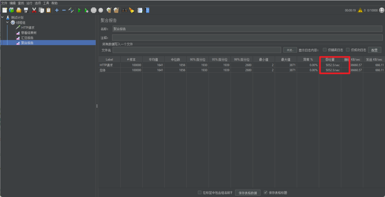Image resolution: width=385 pixels, height=197 pixels.
Task: Open the 文件 menu
Action: pyautogui.click(x=4, y=3)
